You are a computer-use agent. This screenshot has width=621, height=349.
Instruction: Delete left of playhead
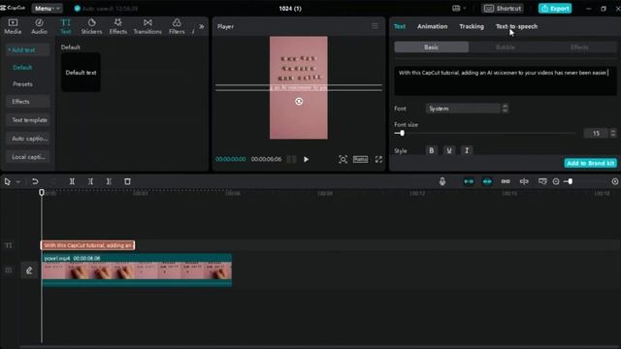tap(90, 181)
